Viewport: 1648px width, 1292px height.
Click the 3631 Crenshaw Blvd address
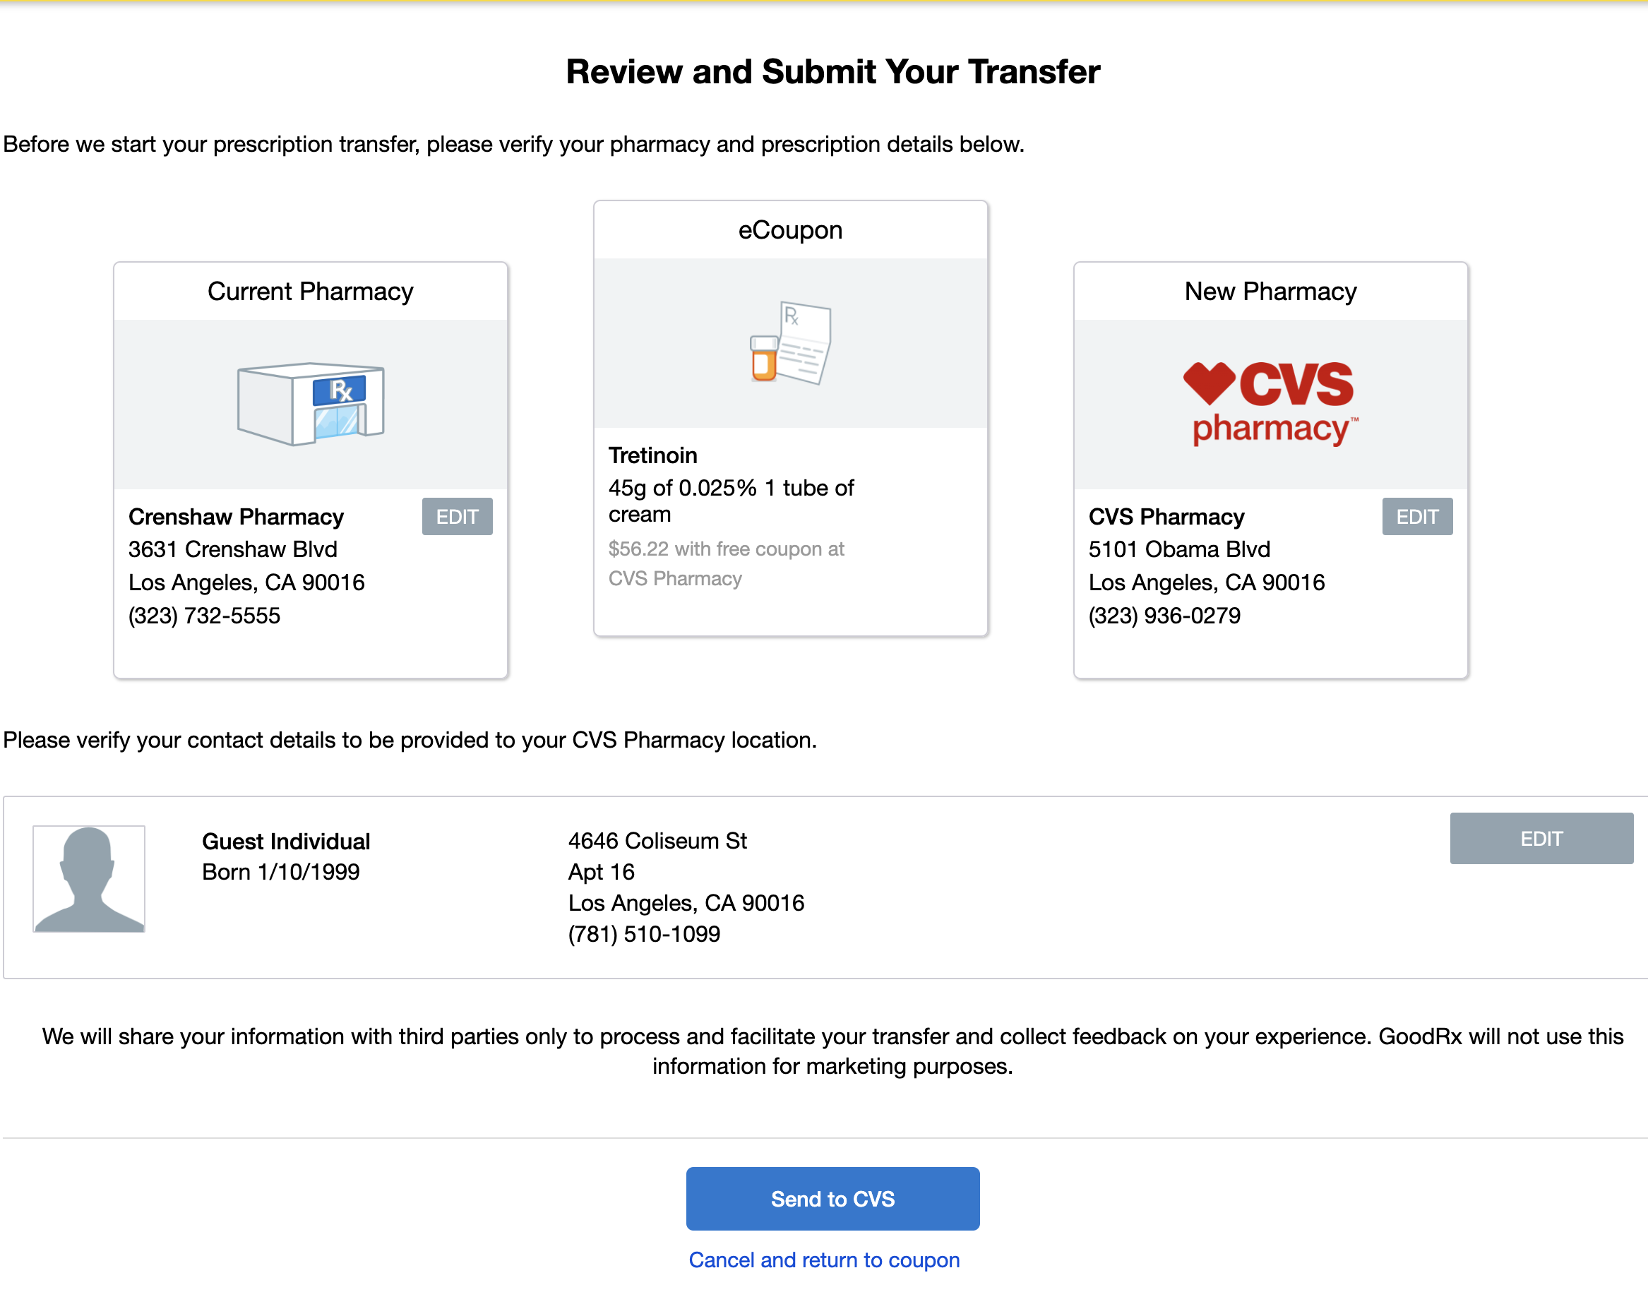tap(233, 549)
